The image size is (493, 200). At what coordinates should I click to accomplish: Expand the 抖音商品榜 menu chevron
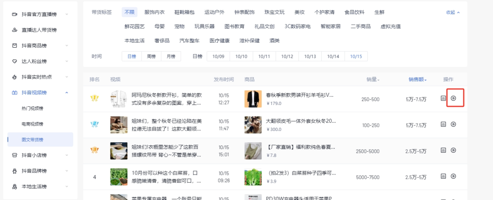click(67, 46)
